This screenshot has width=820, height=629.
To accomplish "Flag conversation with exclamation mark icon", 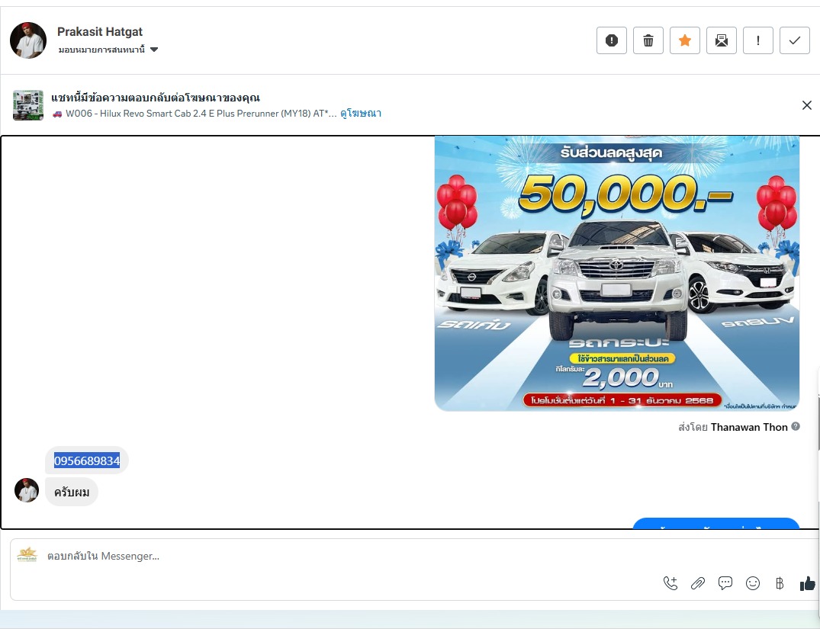I will [757, 40].
